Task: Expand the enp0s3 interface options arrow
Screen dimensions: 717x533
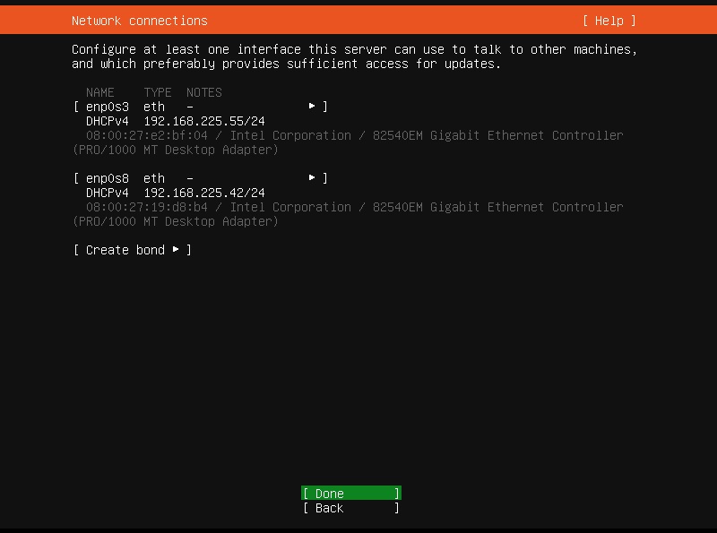Action: click(x=312, y=106)
